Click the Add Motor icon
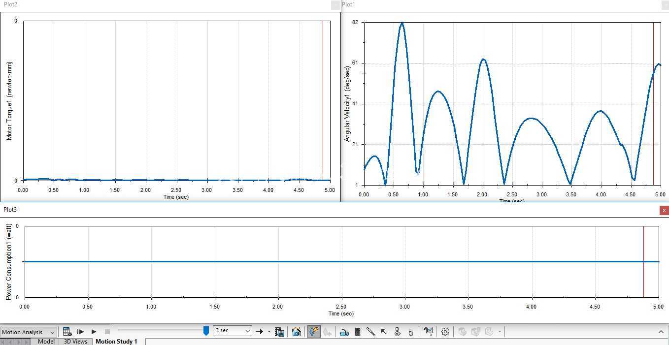Image resolution: width=669 pixels, height=345 pixels. (x=344, y=332)
